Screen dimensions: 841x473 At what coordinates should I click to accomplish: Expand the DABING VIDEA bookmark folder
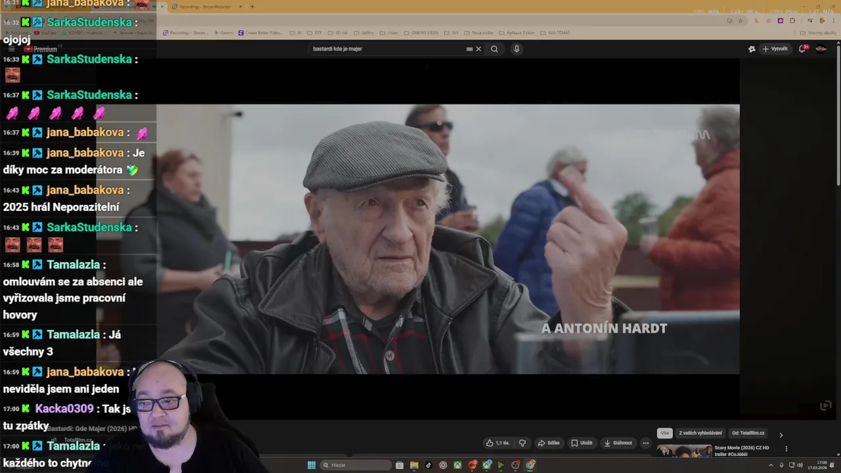click(x=420, y=33)
